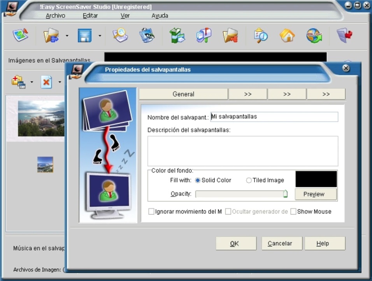Viewport: 372px width, 281px height.
Task: Click the eye preview toolbar icon
Action: pyautogui.click(x=147, y=35)
